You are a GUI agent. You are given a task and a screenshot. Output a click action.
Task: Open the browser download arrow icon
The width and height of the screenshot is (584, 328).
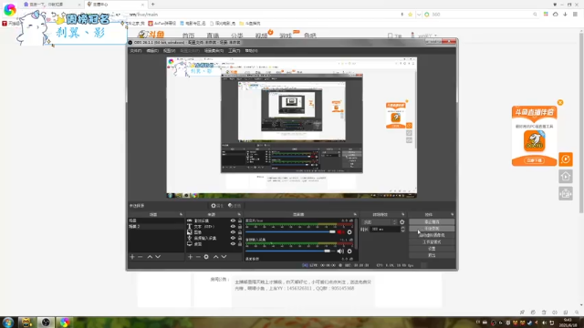(x=565, y=15)
